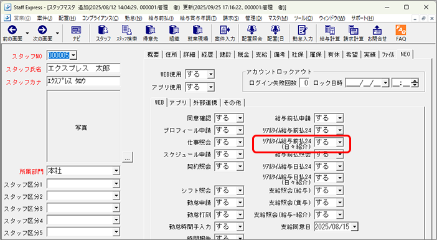The width and height of the screenshot is (437, 240).
Task: Open the ツール(O) menu
Action: pyautogui.click(x=303, y=18)
